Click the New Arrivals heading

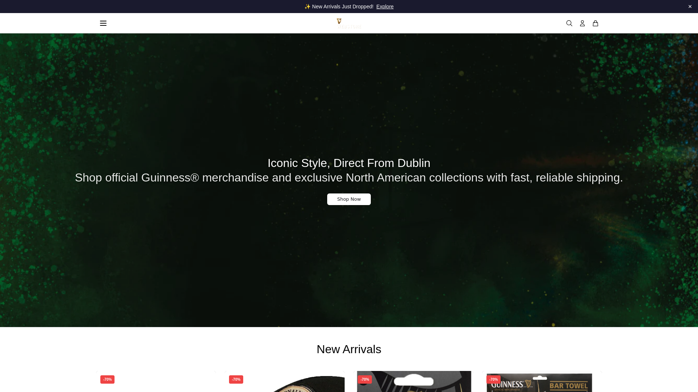[349, 349]
